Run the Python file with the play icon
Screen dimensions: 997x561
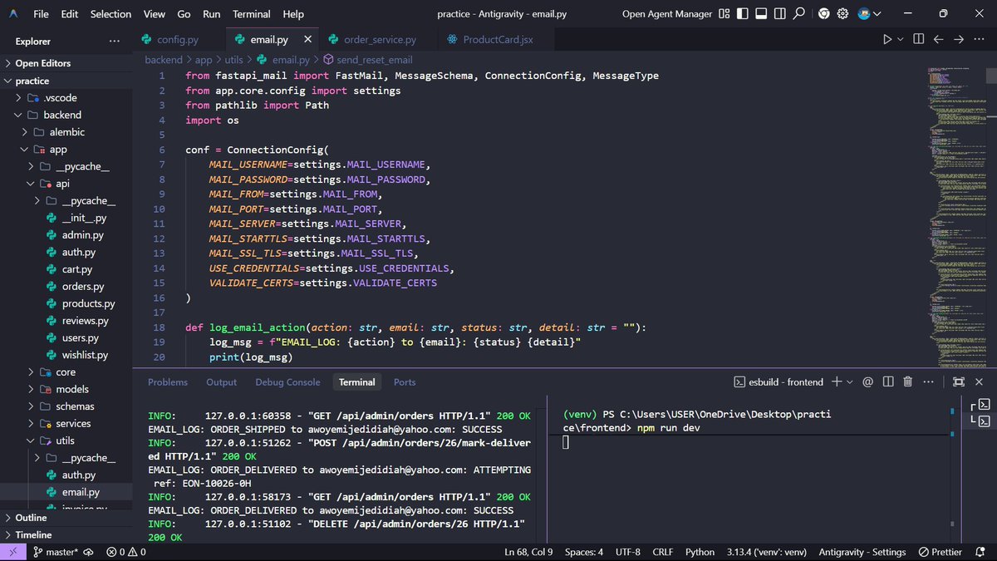[x=887, y=39]
